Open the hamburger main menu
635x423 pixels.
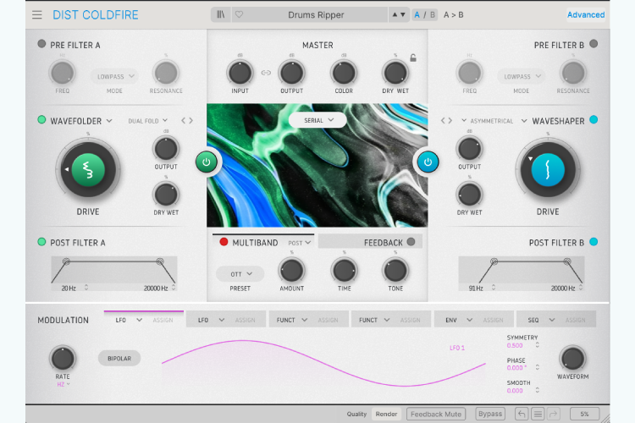[37, 15]
